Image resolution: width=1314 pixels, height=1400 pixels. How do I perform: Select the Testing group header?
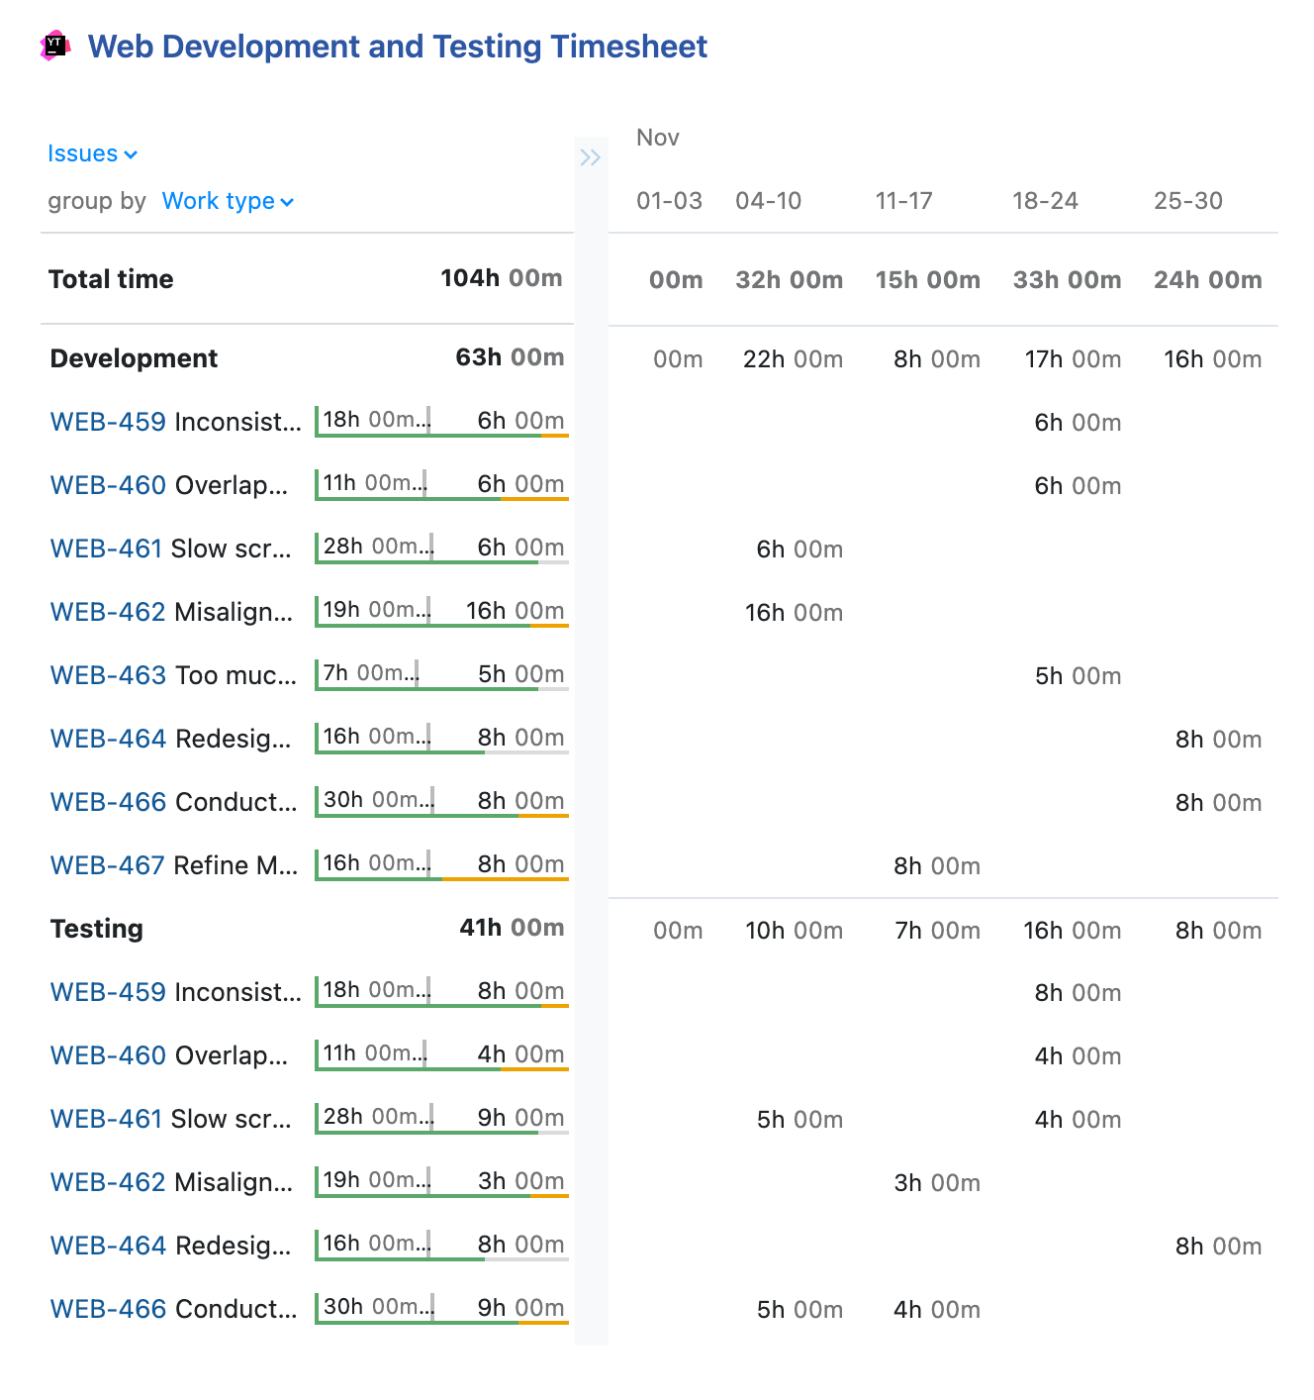tap(96, 929)
